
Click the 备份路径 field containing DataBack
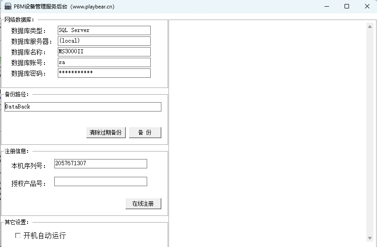[83, 107]
